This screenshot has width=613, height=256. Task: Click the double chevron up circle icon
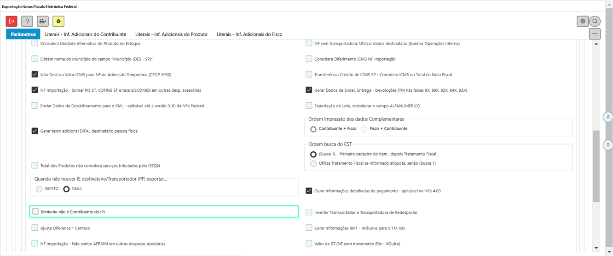(608, 117)
